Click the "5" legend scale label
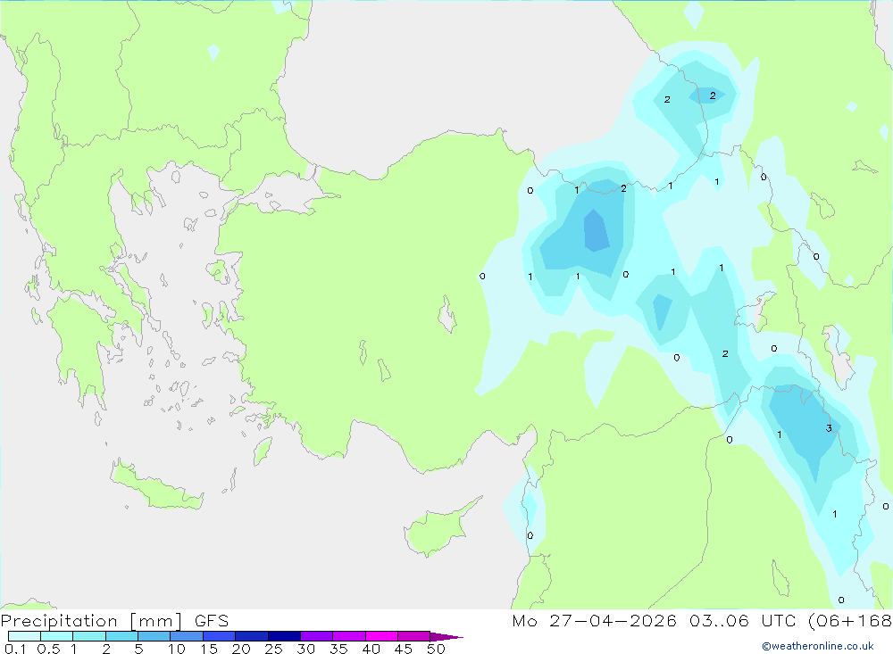Image resolution: width=893 pixels, height=654 pixels. 138,649
